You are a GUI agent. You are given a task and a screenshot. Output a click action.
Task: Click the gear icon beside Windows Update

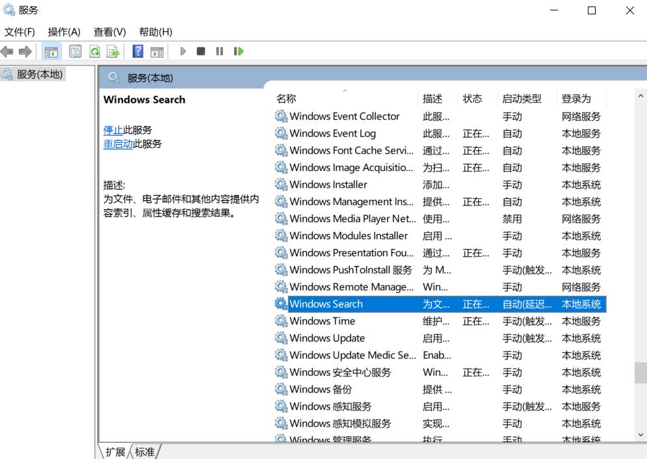tap(281, 338)
